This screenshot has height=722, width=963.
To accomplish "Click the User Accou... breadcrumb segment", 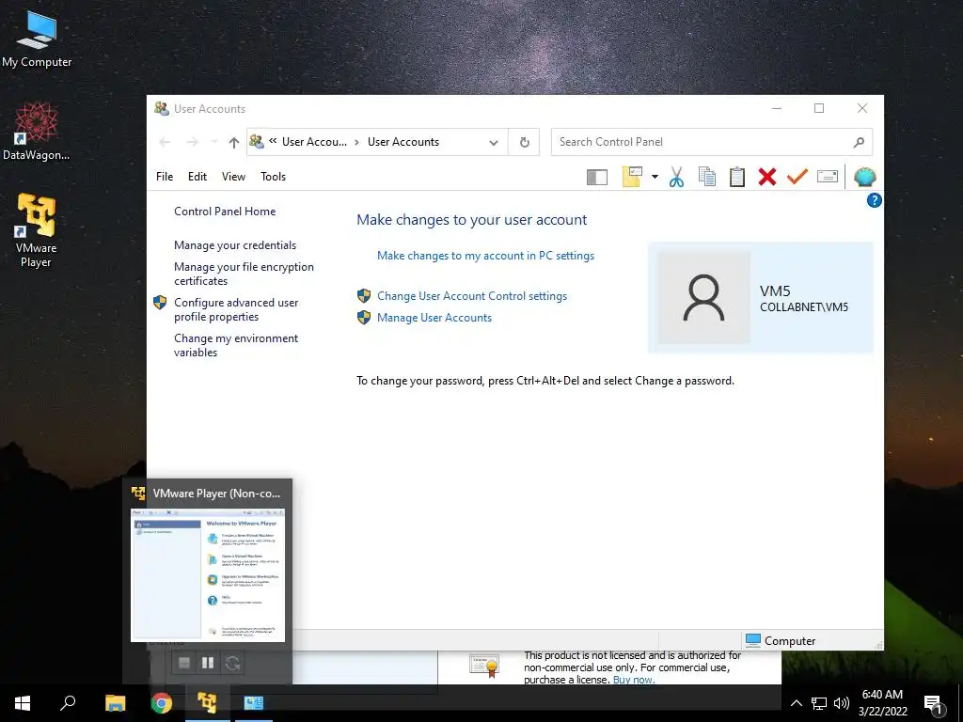I will (314, 142).
